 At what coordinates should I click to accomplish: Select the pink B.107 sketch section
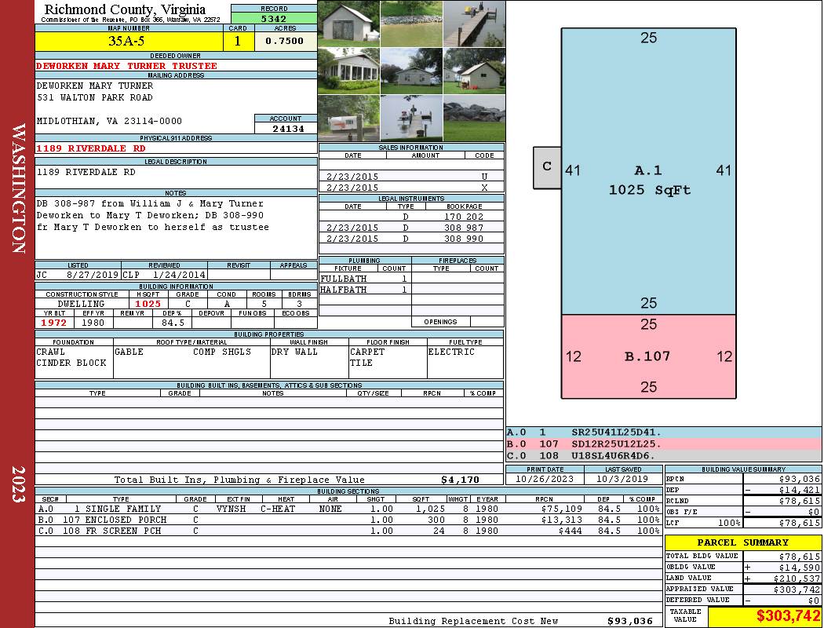pos(648,356)
